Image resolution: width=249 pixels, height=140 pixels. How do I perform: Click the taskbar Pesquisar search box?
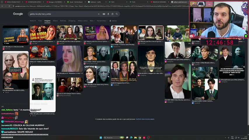point(114,138)
